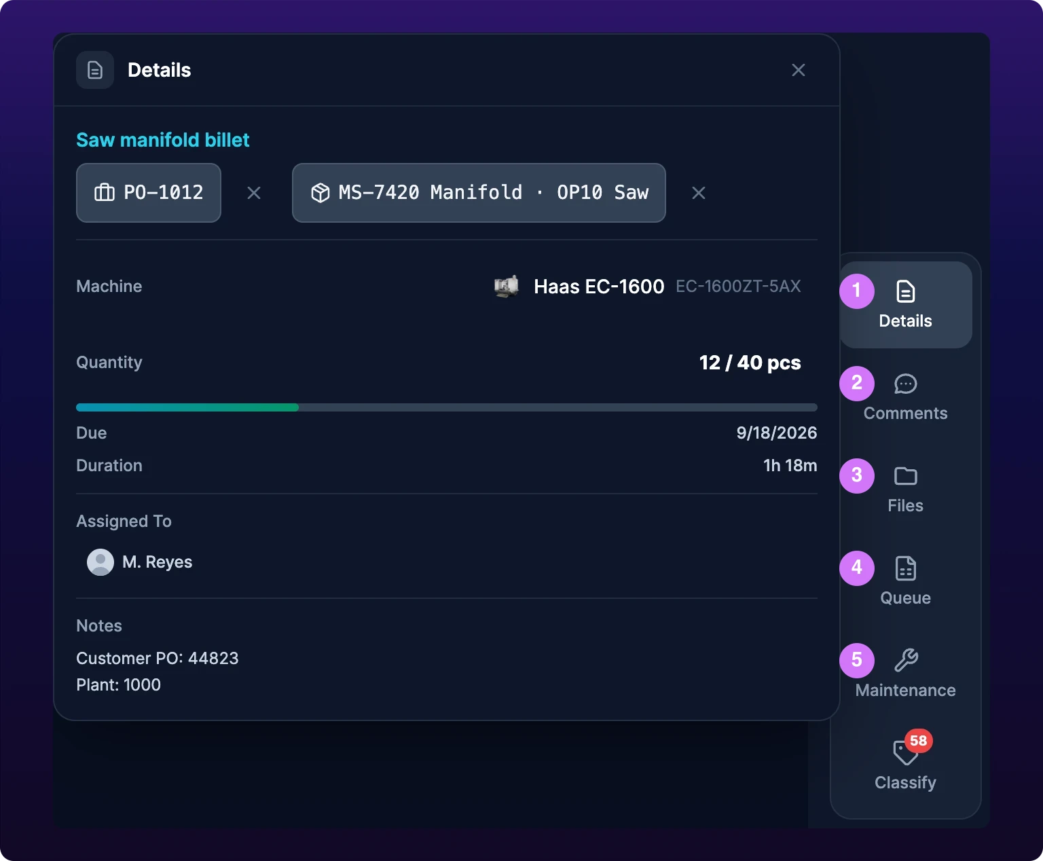Image resolution: width=1043 pixels, height=861 pixels.
Task: Select the Haas EC-1600 machine name
Action: pyautogui.click(x=599, y=287)
